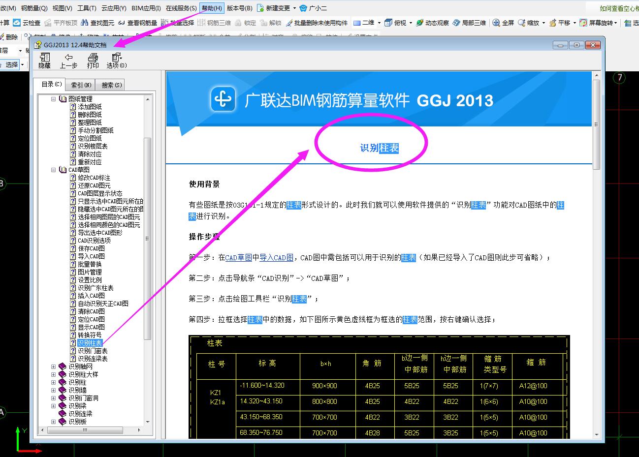Click the 隐藏 (Hide) button in help window
Screen dimensions: 639x457
click(44, 61)
